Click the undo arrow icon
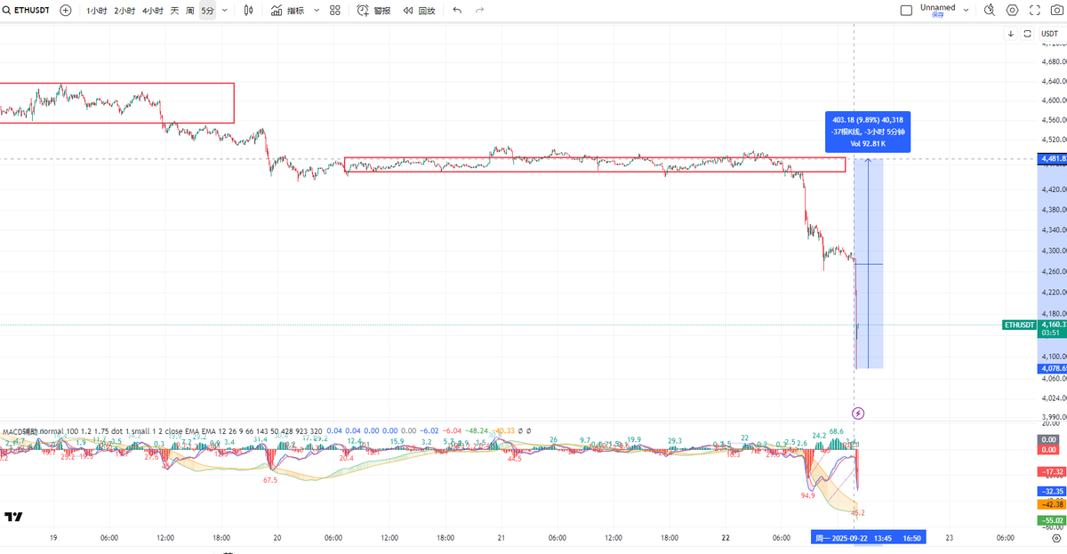The height and width of the screenshot is (554, 1067). coord(456,10)
